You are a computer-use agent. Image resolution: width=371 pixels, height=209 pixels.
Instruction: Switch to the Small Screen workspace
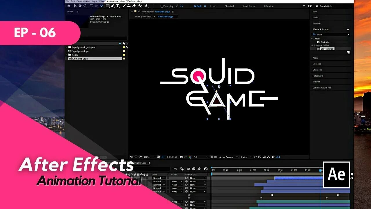(249, 6)
